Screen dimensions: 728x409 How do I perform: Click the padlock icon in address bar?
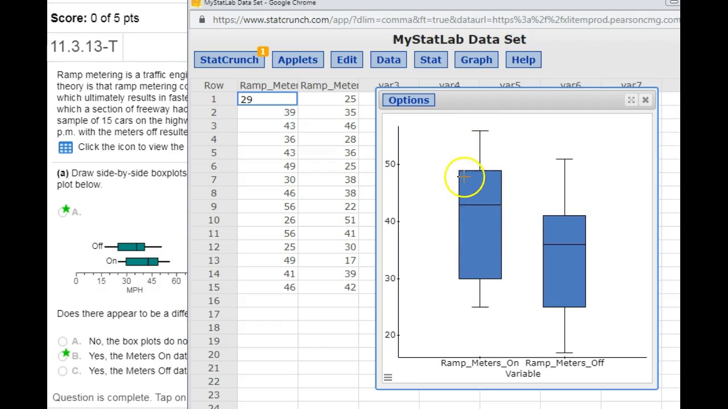(202, 20)
